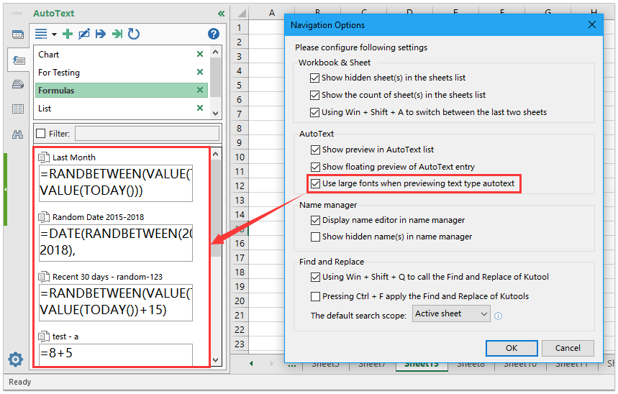Click the export AutoText arrow icon
Screen dimensions: 618x394
pos(101,34)
